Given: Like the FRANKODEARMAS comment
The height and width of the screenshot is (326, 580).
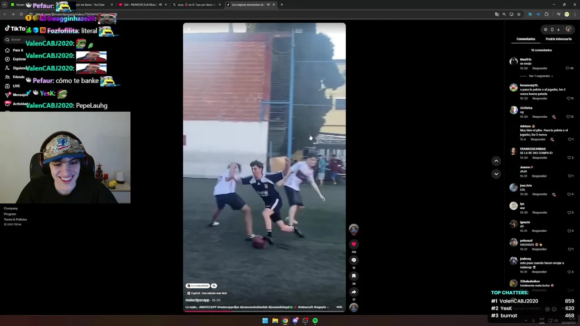Looking at the screenshot, I should tap(569, 158).
